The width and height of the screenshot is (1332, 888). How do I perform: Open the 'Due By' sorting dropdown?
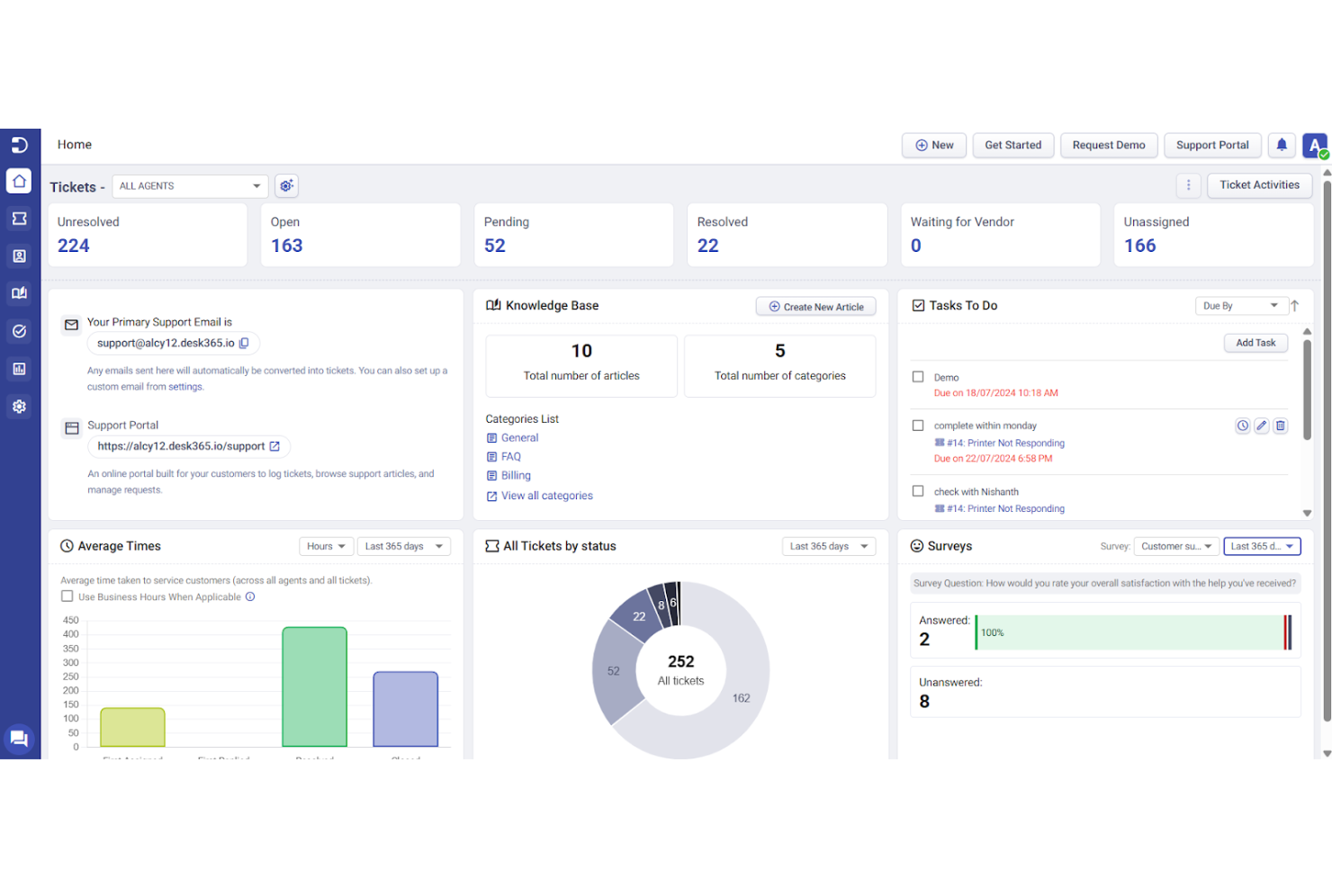[x=1241, y=305]
